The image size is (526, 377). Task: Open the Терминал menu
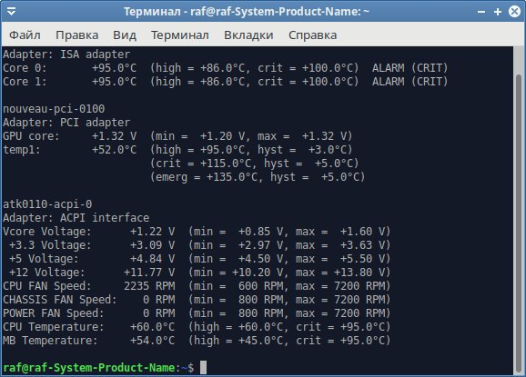coord(180,35)
